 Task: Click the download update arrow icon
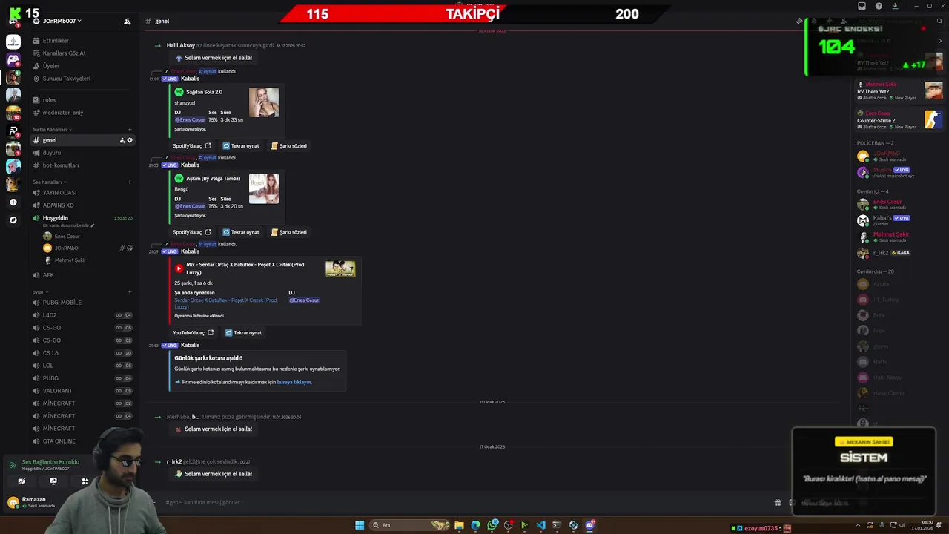895,6
